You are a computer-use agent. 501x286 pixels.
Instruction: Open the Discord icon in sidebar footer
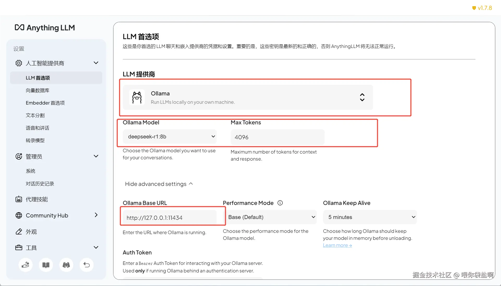pos(66,265)
